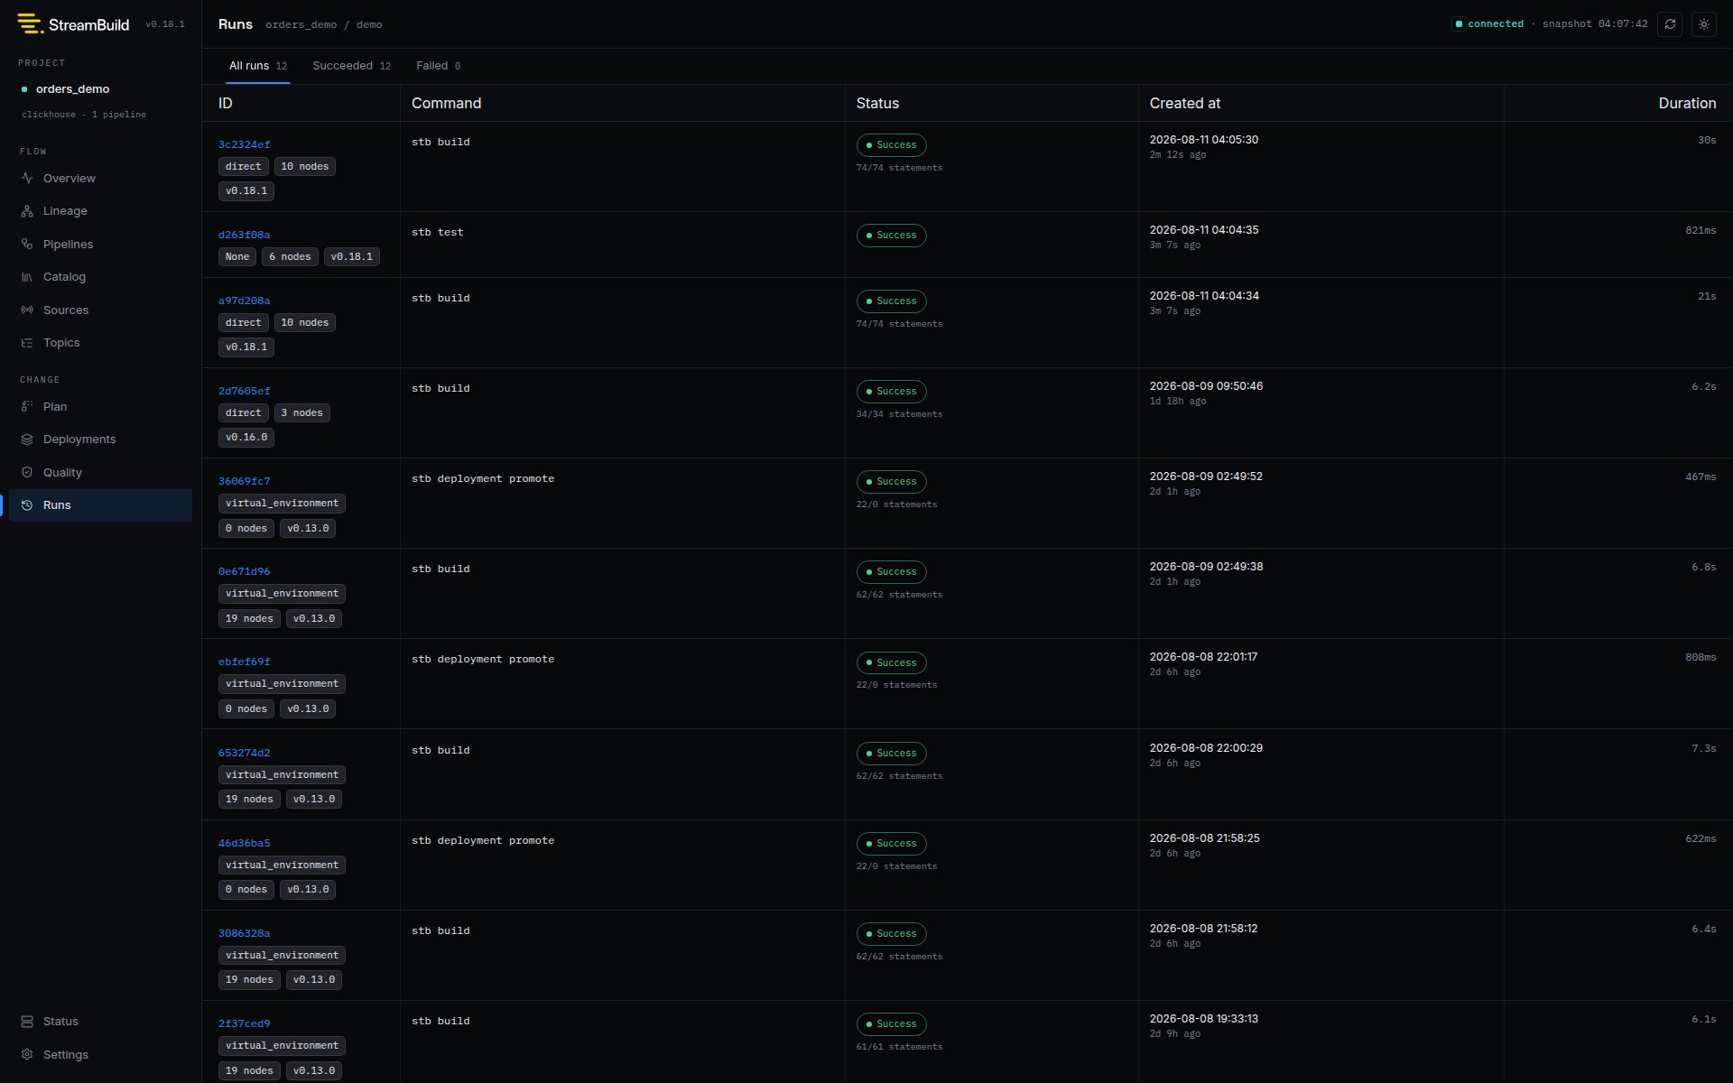
Task: Click the 'direct' tag on run a97d208a
Action: [x=244, y=323]
